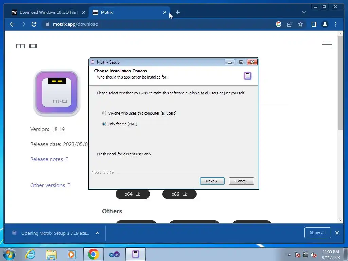Image resolution: width=348 pixels, height=261 pixels.
Task: Switch to the Motrix browser tab
Action: click(129, 12)
